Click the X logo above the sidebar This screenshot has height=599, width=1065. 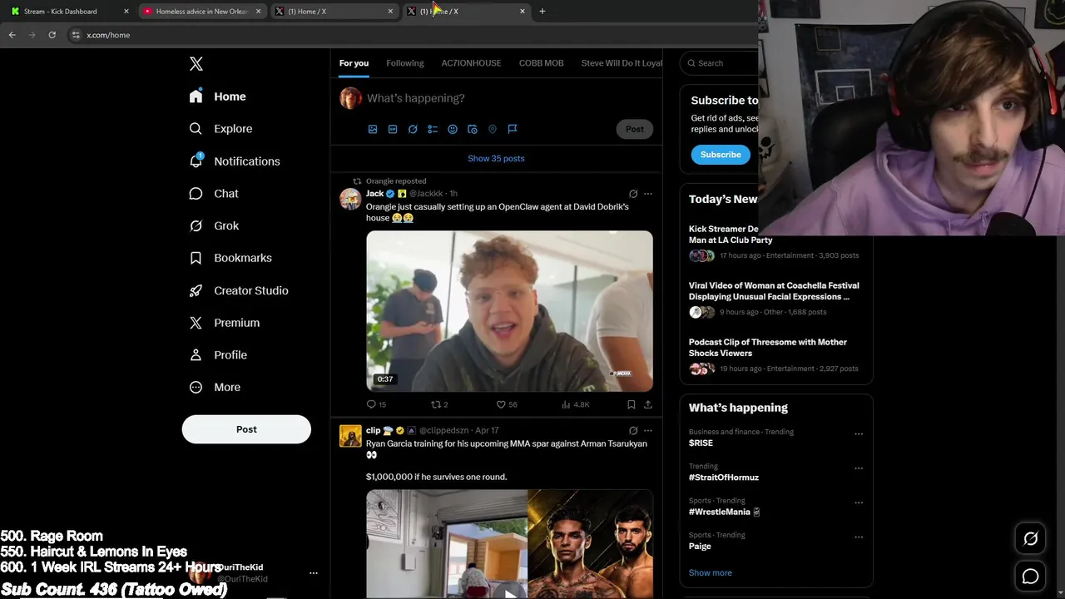coord(196,64)
